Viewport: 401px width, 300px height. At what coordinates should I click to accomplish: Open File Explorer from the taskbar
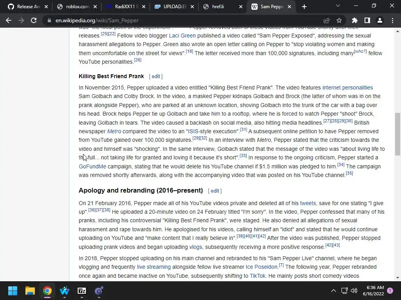point(30,291)
